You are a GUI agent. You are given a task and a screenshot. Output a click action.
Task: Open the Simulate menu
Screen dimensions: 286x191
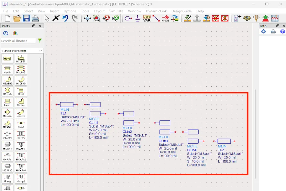click(116, 11)
